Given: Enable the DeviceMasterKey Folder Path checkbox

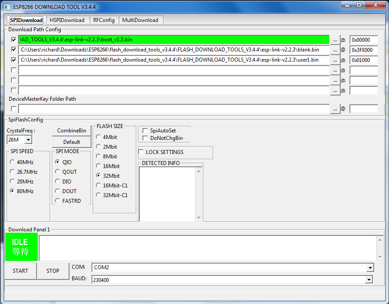Looking at the screenshot, I should pyautogui.click(x=14, y=109).
